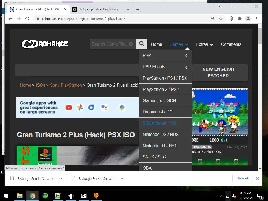Open Windows Start menu
The image size is (268, 201).
coord(6,196)
